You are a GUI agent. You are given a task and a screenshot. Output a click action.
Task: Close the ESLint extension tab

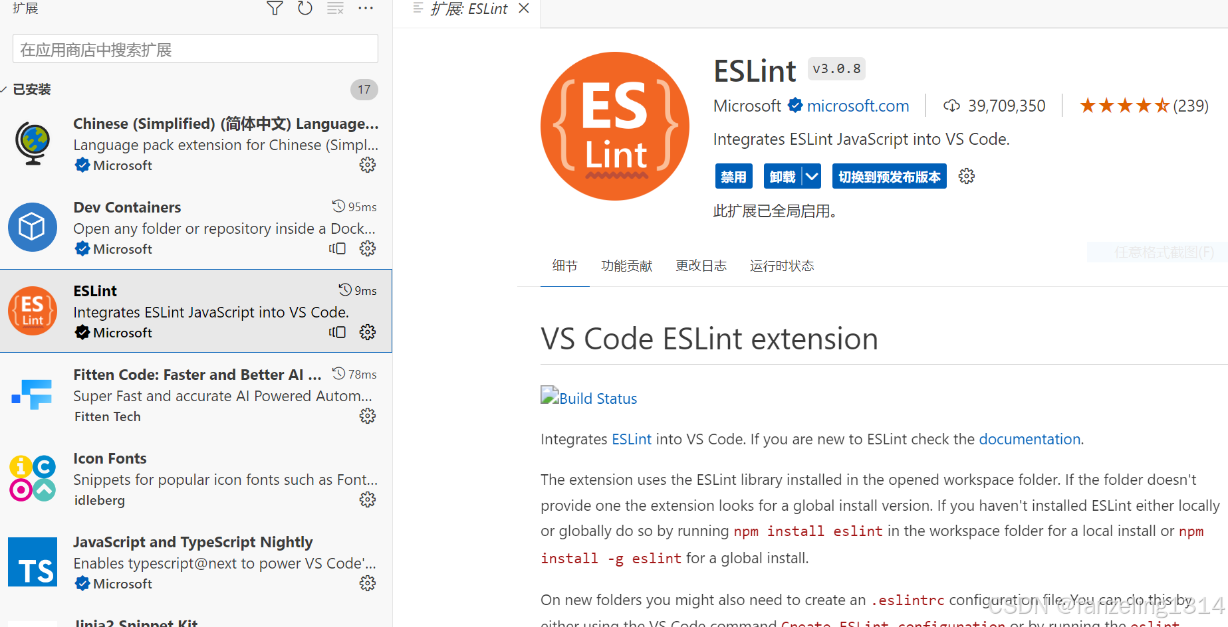tap(524, 8)
